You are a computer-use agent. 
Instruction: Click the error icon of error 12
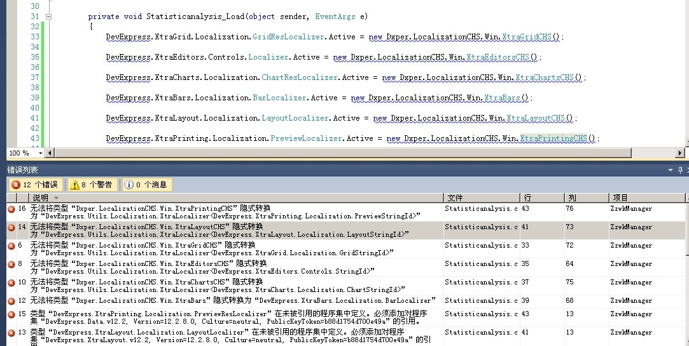coord(11,302)
